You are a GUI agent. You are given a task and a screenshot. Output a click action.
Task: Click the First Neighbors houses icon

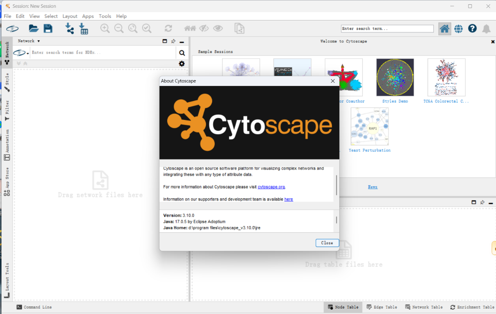[190, 29]
